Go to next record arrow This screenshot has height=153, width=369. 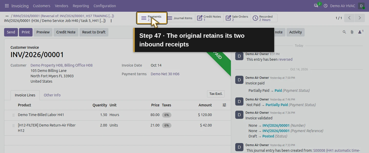(x=360, y=18)
